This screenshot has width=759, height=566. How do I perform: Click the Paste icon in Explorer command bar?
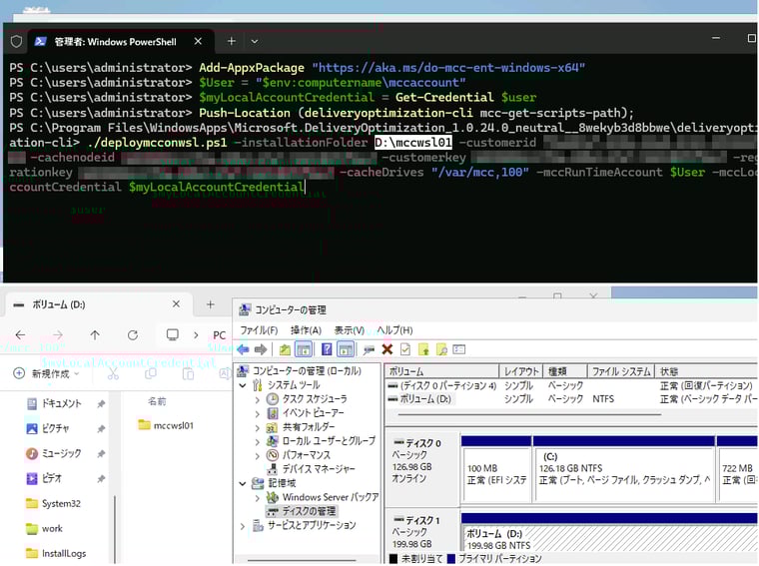(188, 373)
